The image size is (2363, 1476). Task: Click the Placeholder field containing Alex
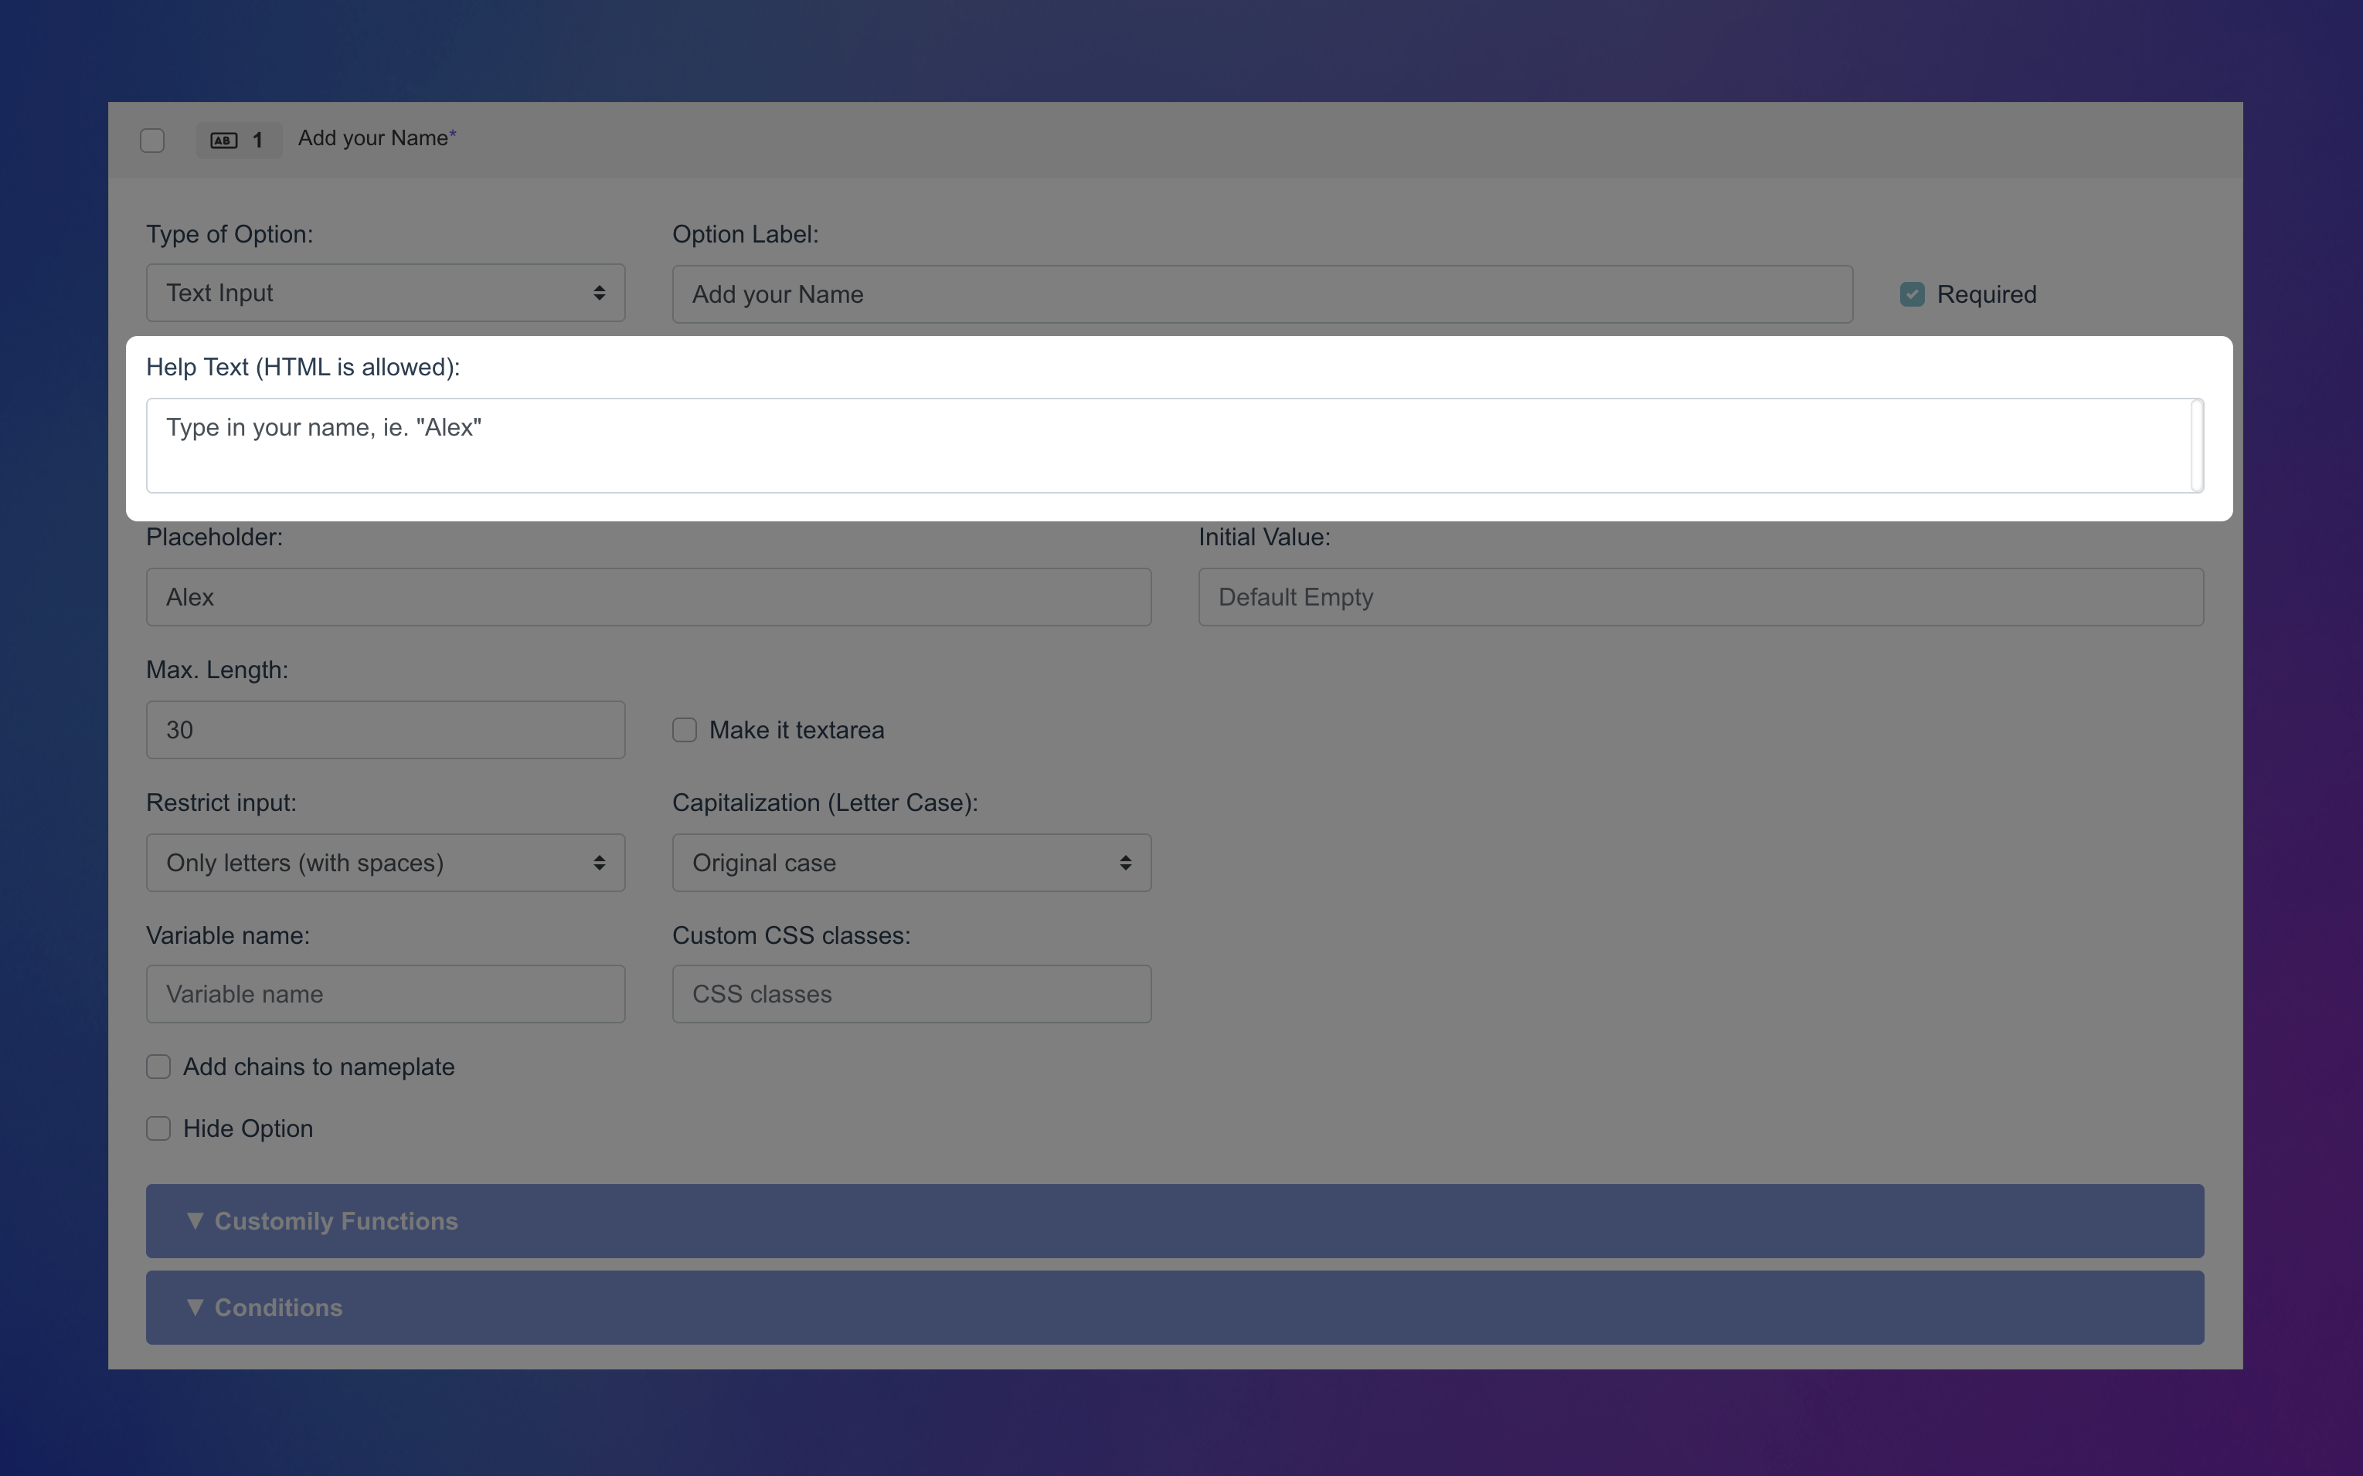(648, 598)
